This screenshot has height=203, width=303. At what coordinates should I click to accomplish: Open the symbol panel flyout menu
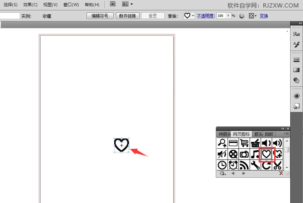tap(286, 134)
